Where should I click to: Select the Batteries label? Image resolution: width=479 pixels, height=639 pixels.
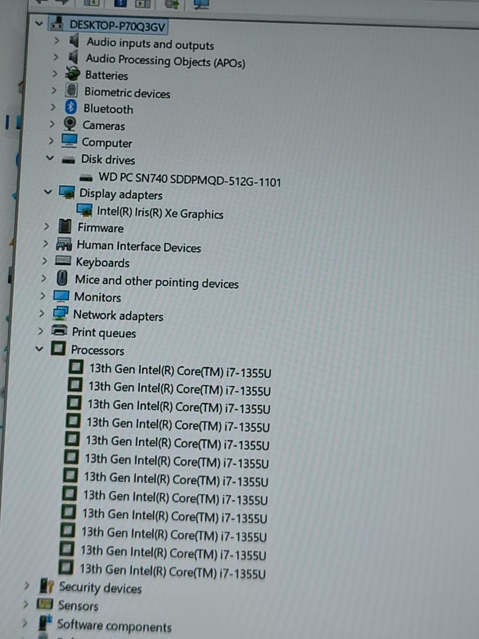(106, 75)
